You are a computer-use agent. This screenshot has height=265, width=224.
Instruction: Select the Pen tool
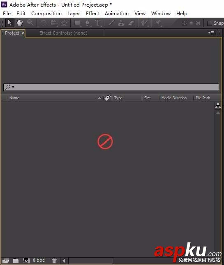pos(88,23)
